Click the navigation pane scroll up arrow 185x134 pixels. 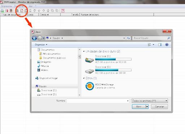(x=79, y=49)
